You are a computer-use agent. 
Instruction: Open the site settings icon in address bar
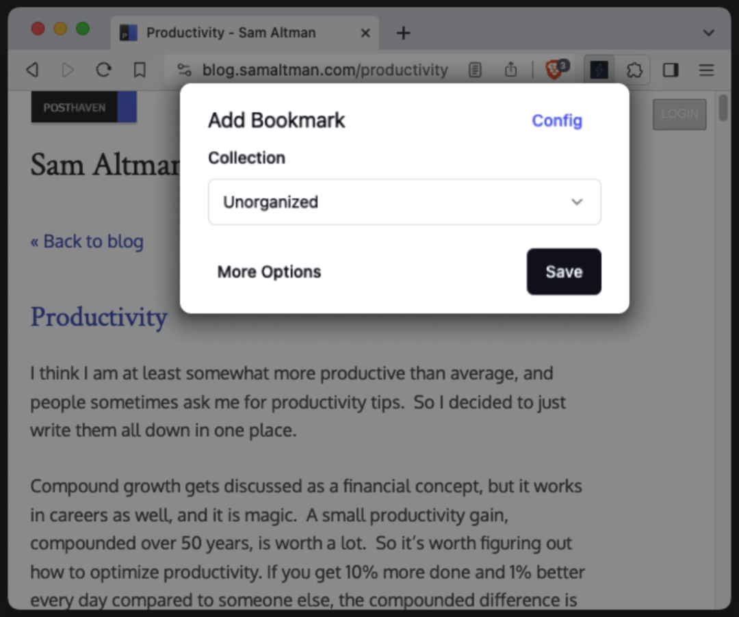tap(184, 70)
